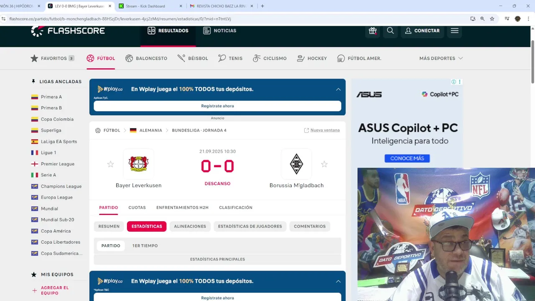
Task: Select the Tenis sport
Action: pyautogui.click(x=230, y=58)
